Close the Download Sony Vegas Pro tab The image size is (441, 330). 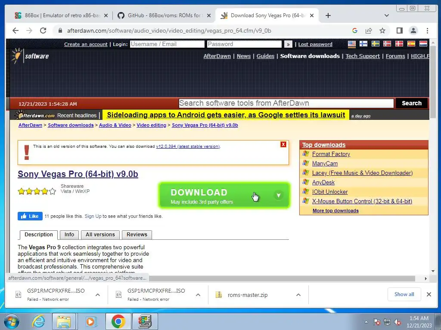312,15
